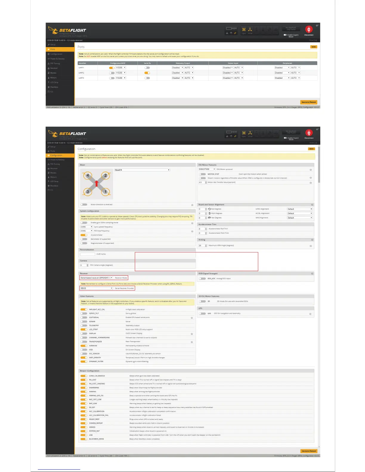
Task: Click the help icon beside the GPS toggle
Action: tap(310, 314)
